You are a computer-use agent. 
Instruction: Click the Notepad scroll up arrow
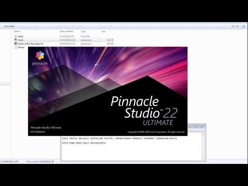pos(203,134)
